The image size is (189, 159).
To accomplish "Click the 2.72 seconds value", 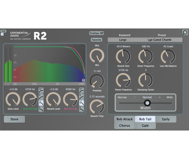I will (x=97, y=97).
